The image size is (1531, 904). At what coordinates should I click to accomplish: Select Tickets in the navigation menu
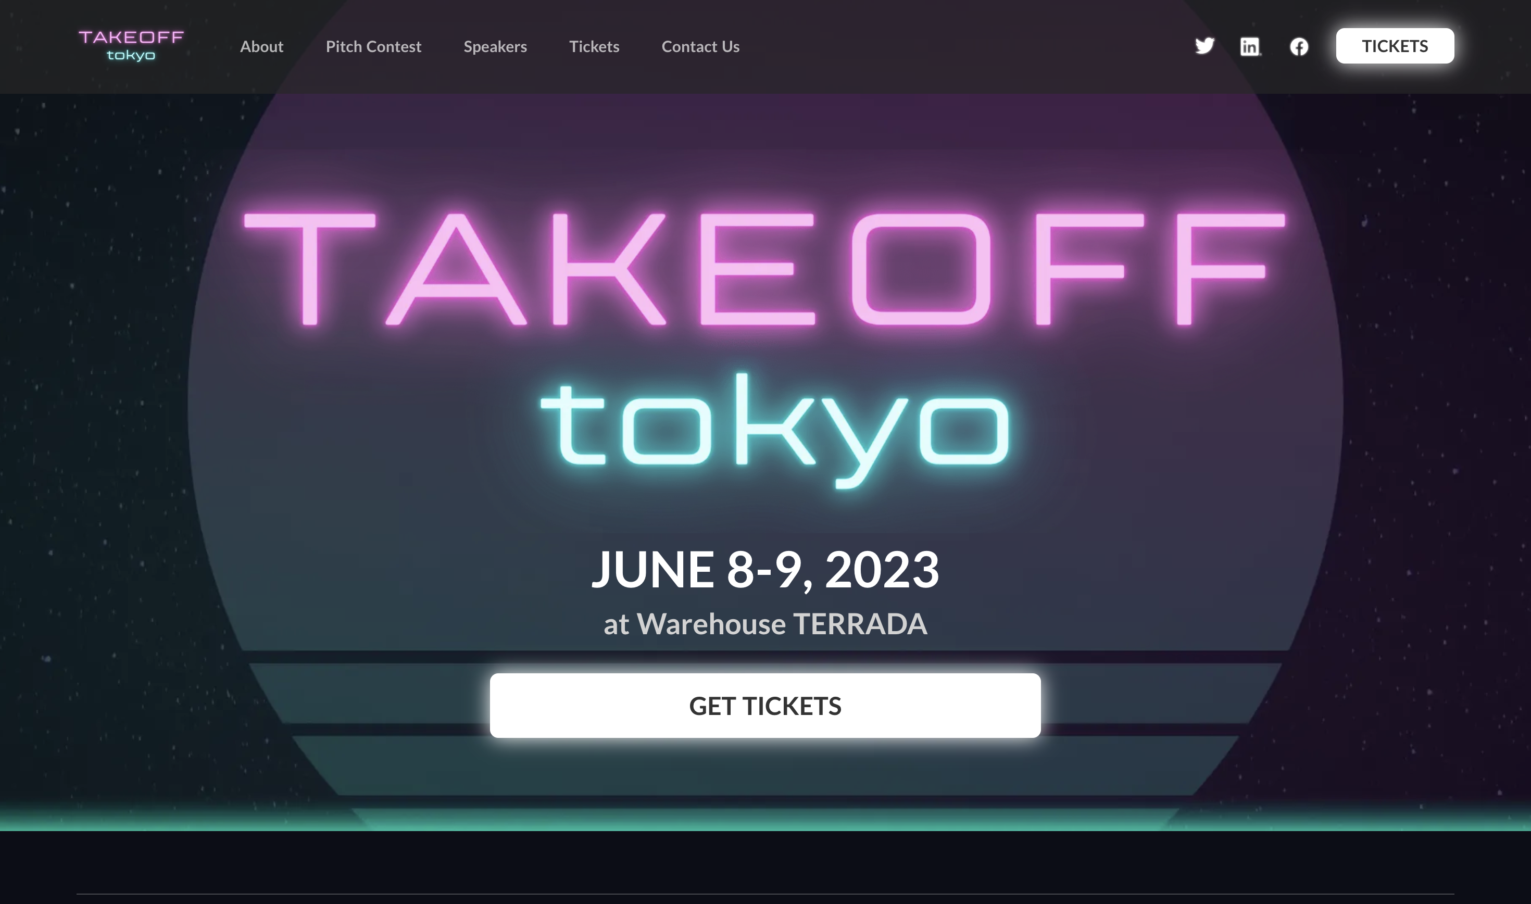coord(594,46)
